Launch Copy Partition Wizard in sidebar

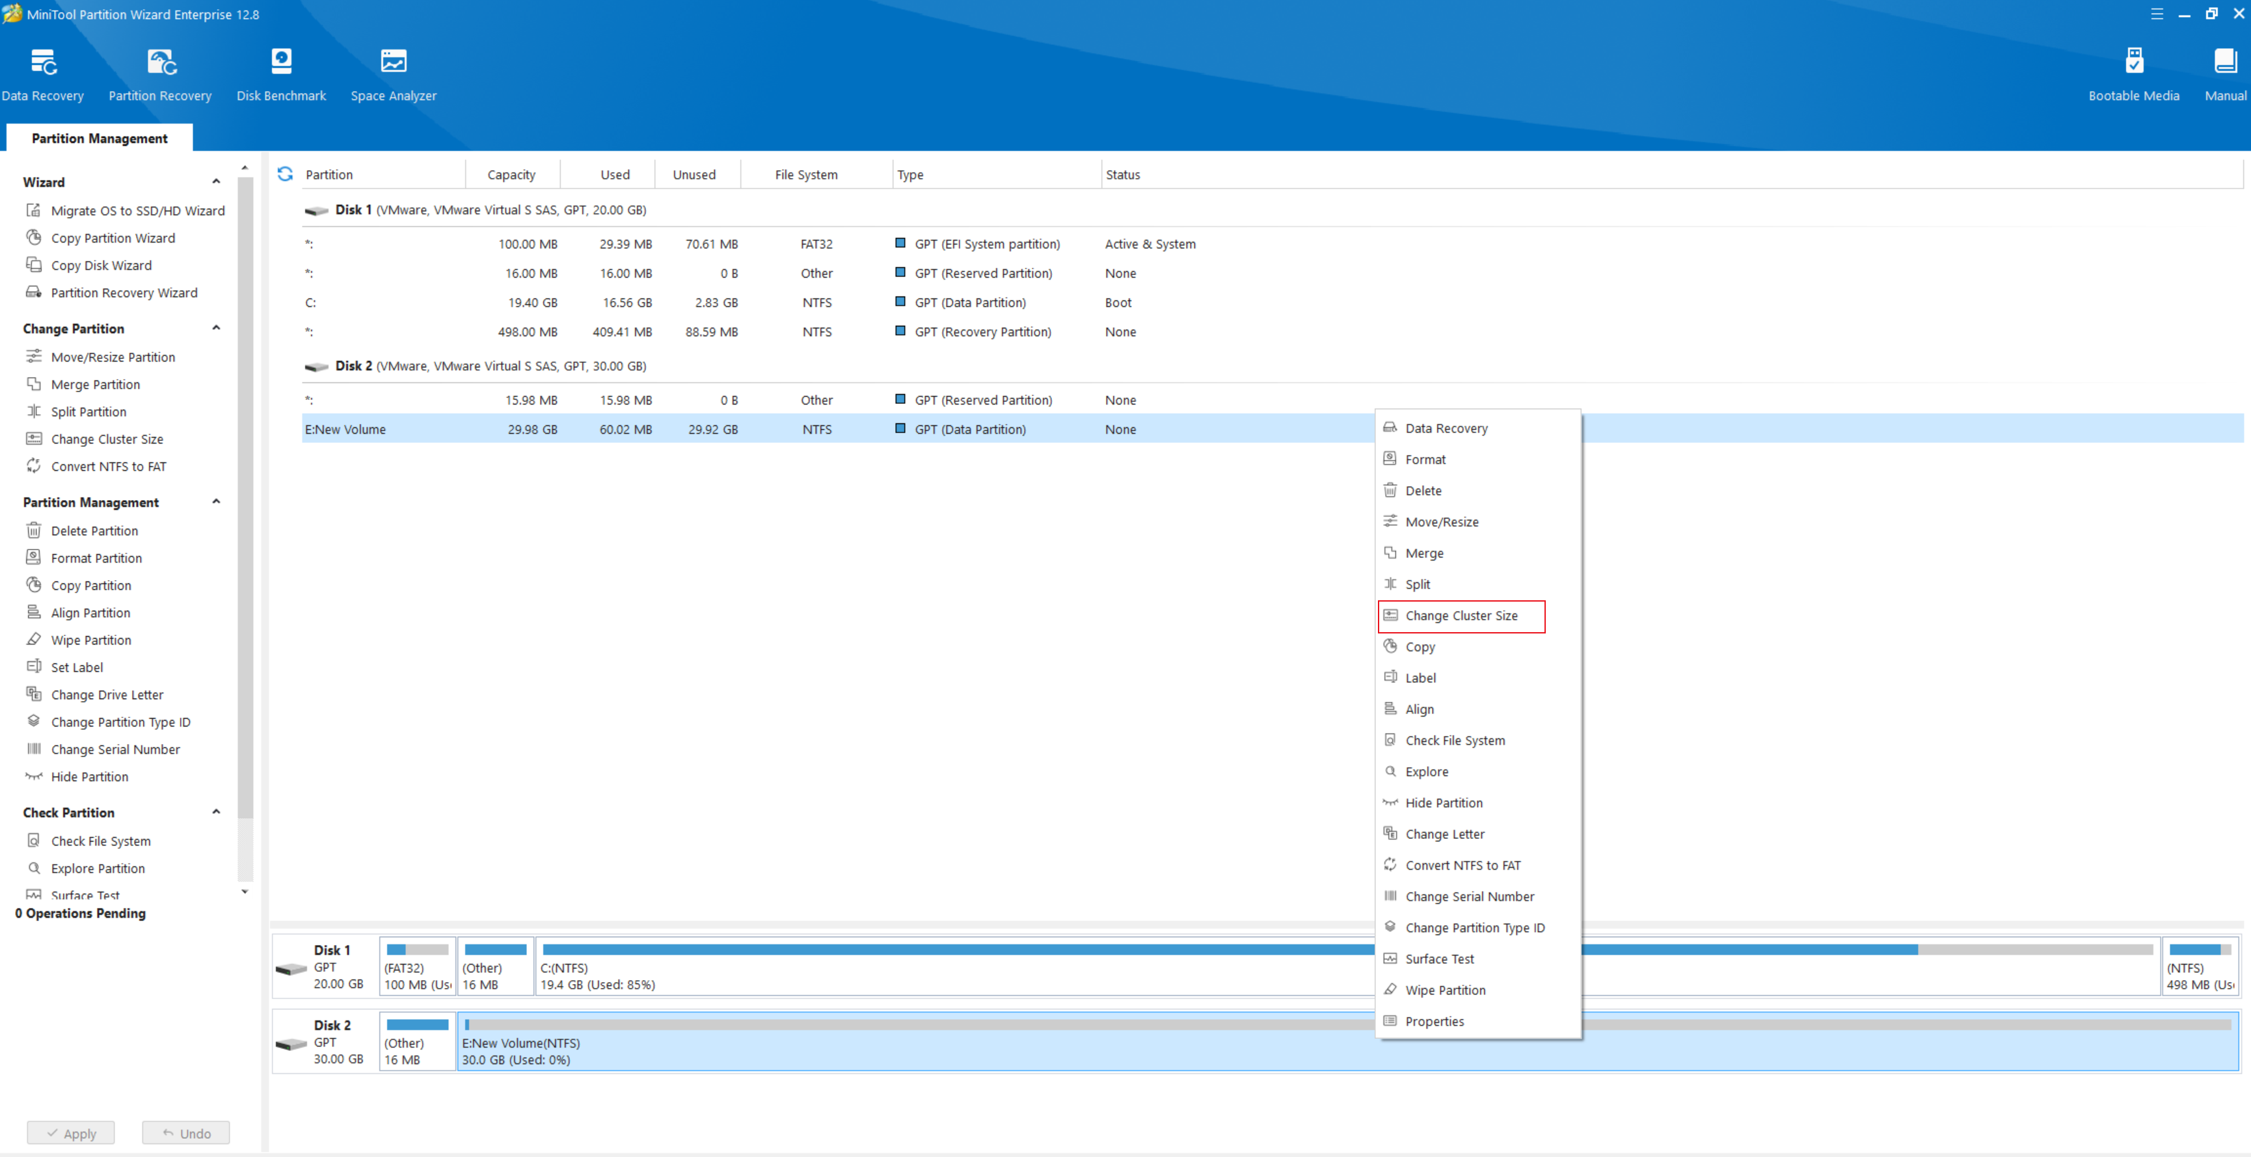101,237
